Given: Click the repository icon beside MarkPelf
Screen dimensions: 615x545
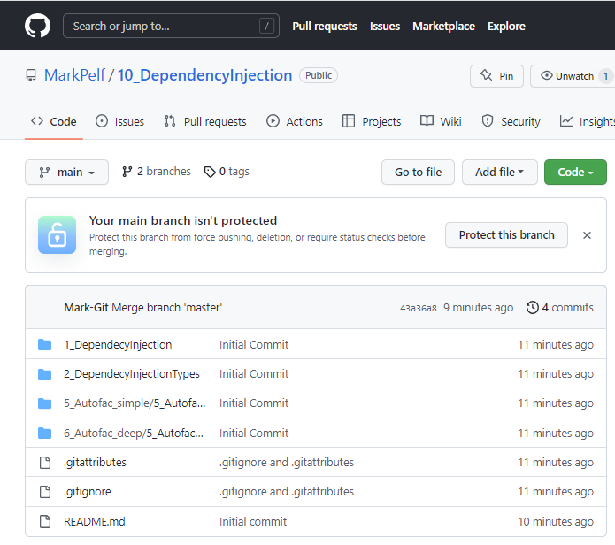Looking at the screenshot, I should point(32,76).
